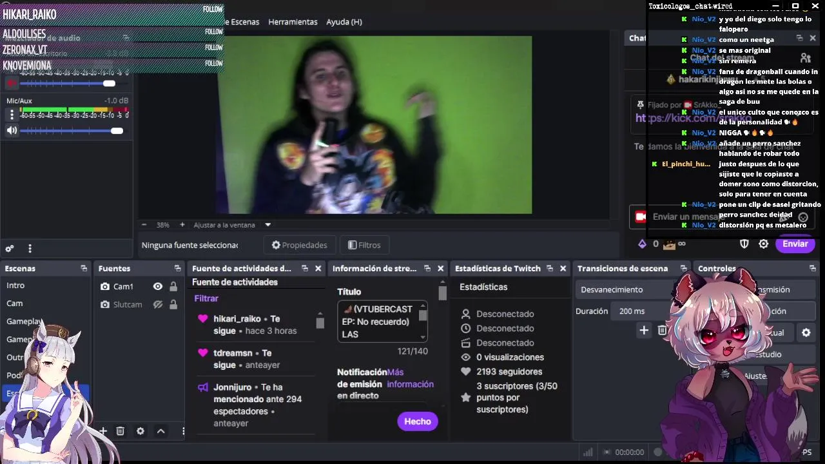825x464 pixels.
Task: Open Desvanecimiento transition dropdown
Action: point(624,290)
